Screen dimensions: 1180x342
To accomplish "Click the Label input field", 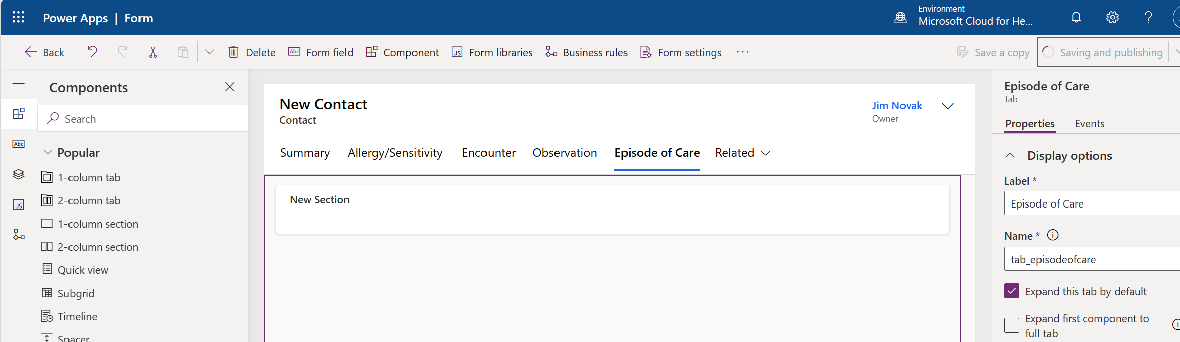I will click(x=1092, y=203).
